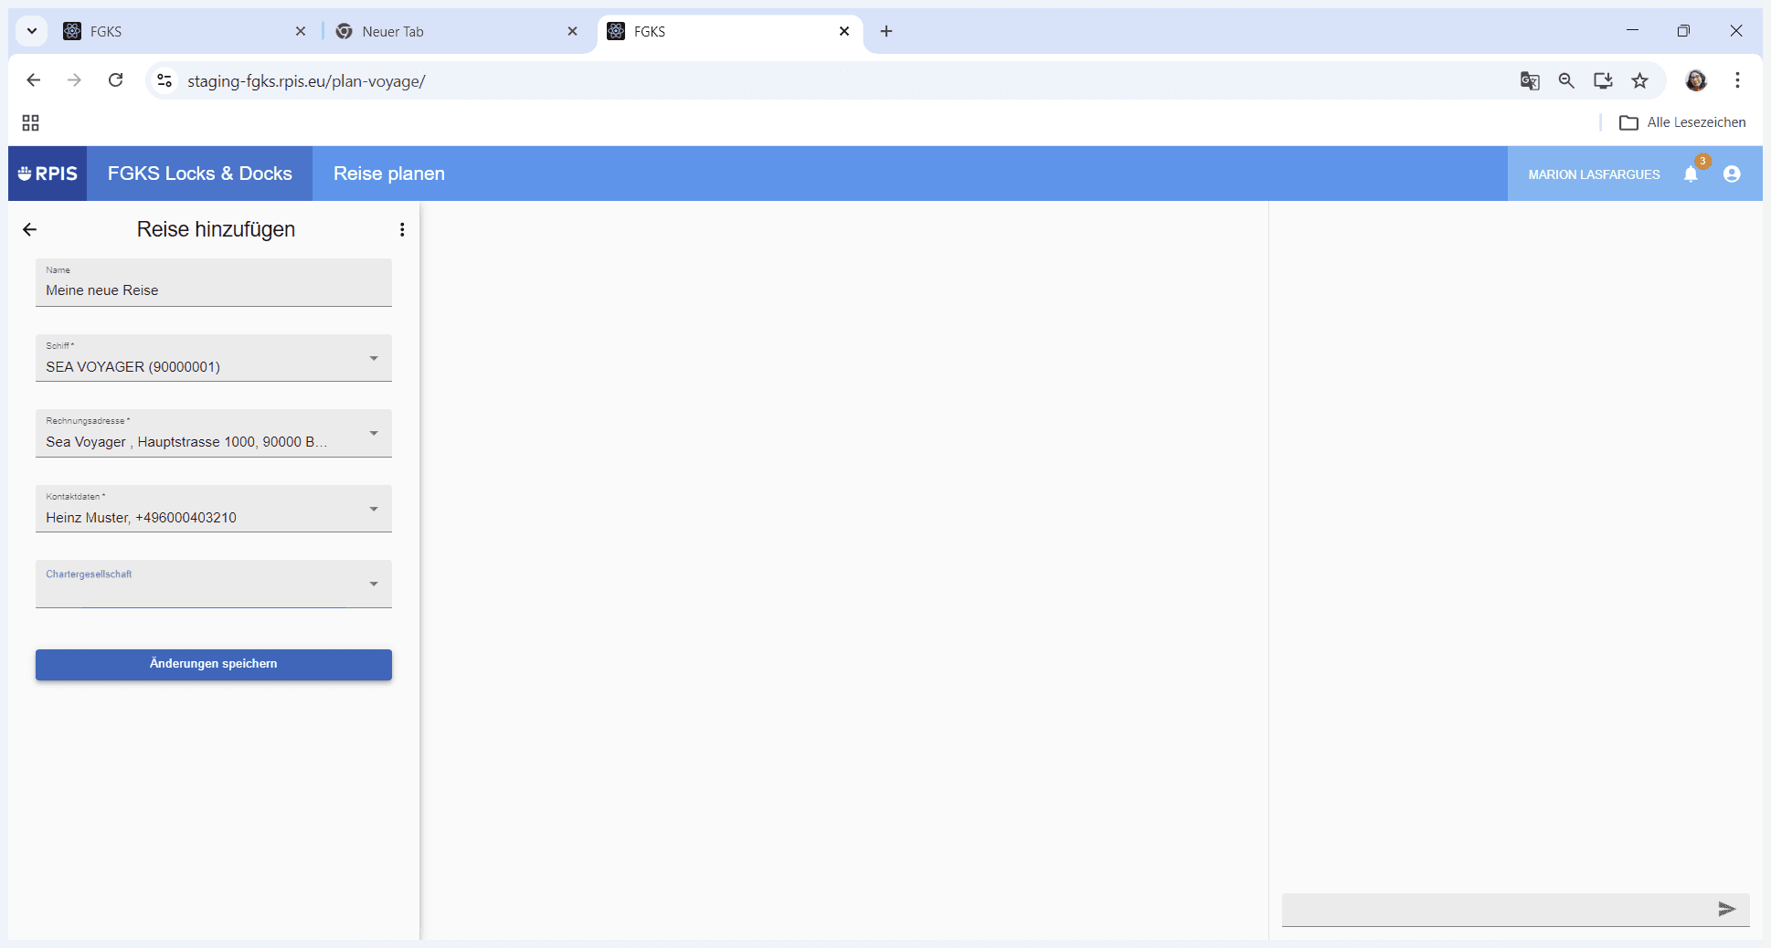
Task: Open the user account profile icon
Action: (1732, 174)
